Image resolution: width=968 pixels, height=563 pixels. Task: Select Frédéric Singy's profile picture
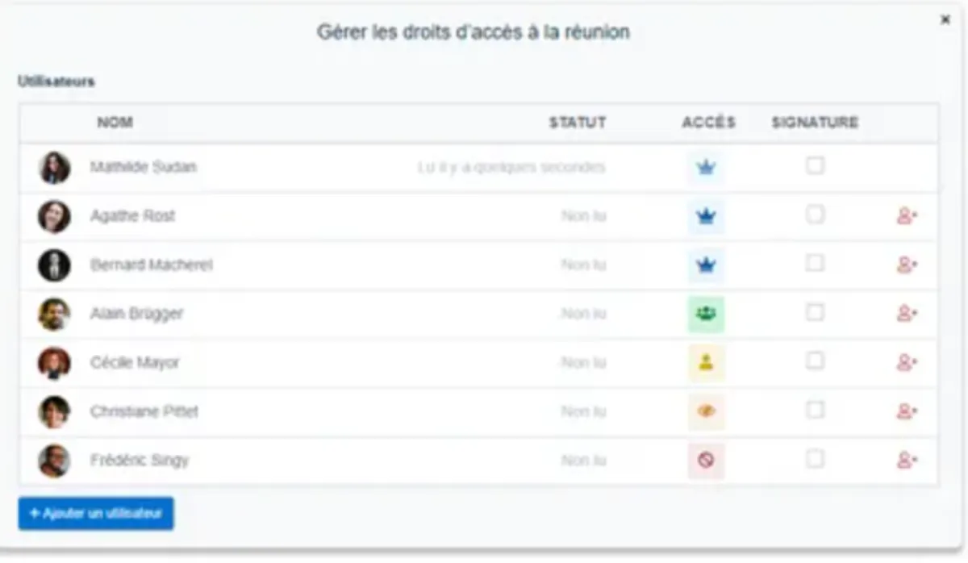pos(54,461)
